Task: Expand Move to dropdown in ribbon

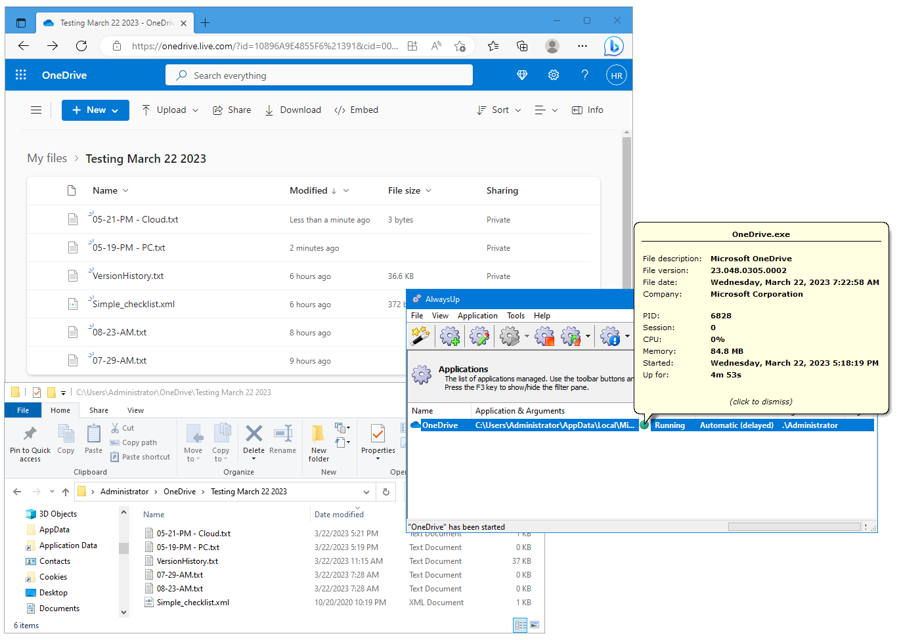Action: (193, 455)
